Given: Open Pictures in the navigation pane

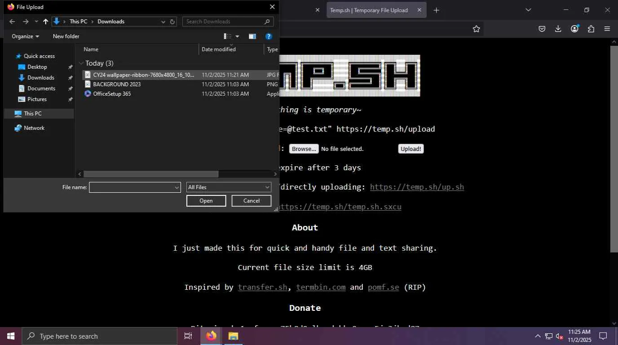Looking at the screenshot, I should point(37,99).
